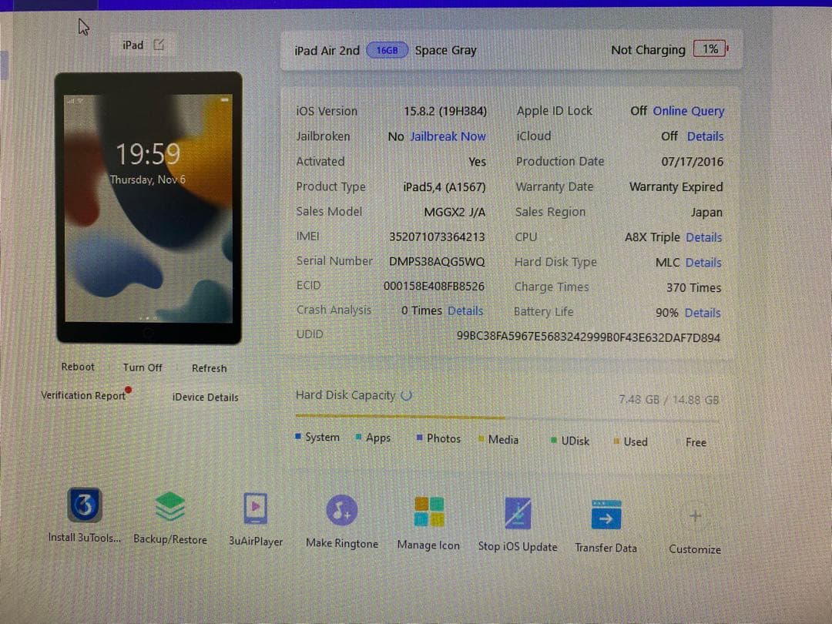The image size is (832, 624).
Task: Click the 16GB capacity badge
Action: 387,50
